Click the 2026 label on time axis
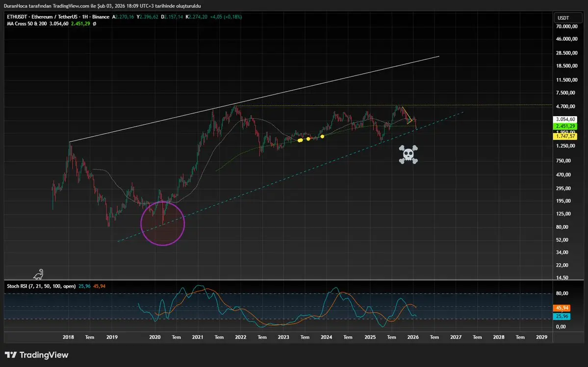588x367 pixels. [413, 337]
